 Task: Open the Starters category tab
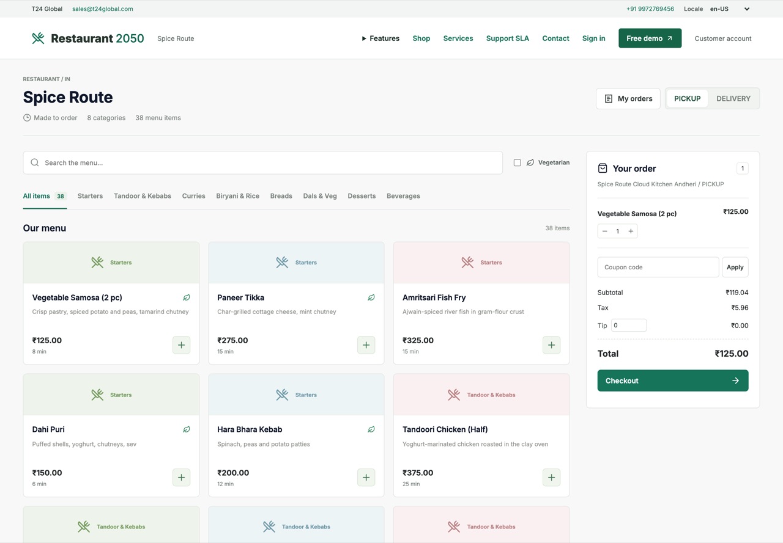[90, 196]
